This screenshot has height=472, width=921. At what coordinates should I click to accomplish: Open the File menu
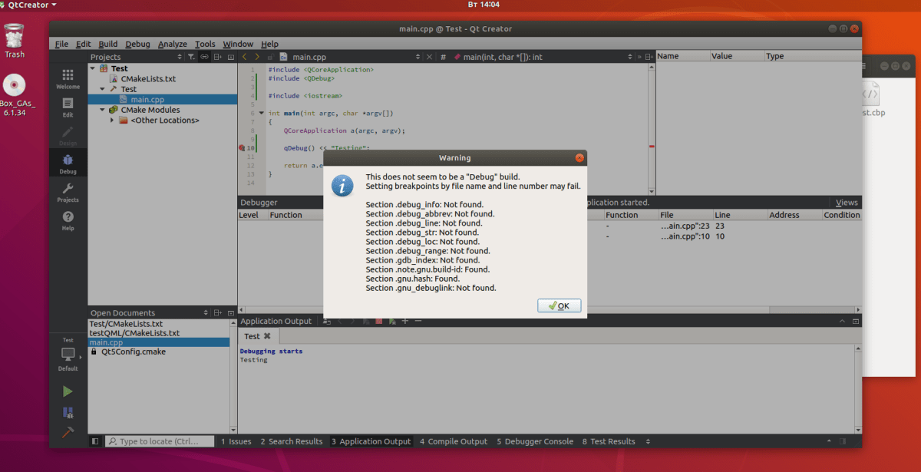tap(61, 44)
